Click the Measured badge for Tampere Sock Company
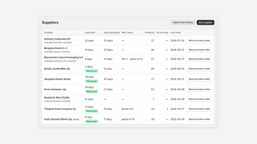Viewport: 257px width, 144px height. coord(92,111)
